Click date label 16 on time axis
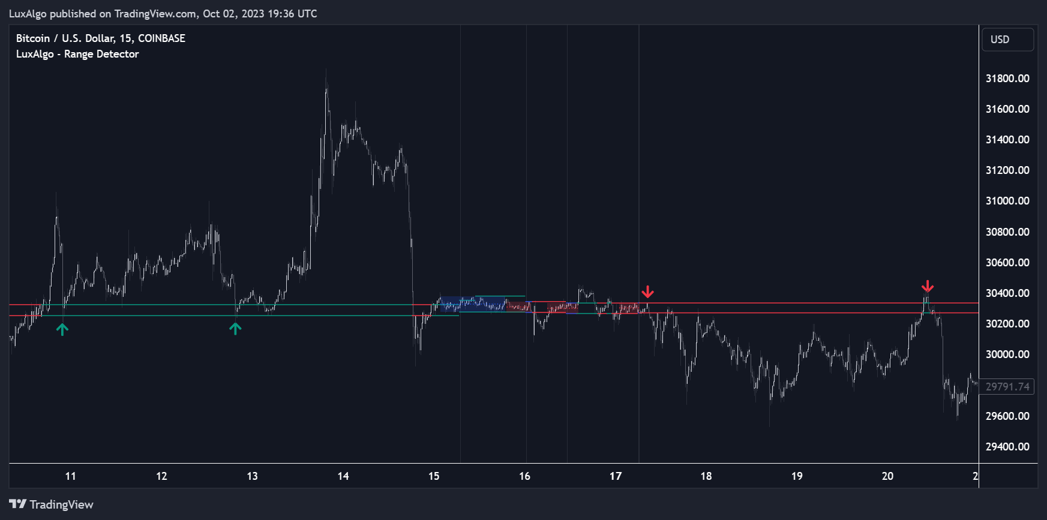The image size is (1047, 520). (525, 476)
